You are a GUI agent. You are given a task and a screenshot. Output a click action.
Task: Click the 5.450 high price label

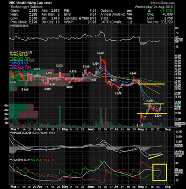point(96,64)
